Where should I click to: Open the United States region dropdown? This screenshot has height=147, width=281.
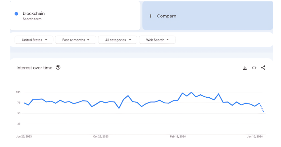(x=34, y=40)
